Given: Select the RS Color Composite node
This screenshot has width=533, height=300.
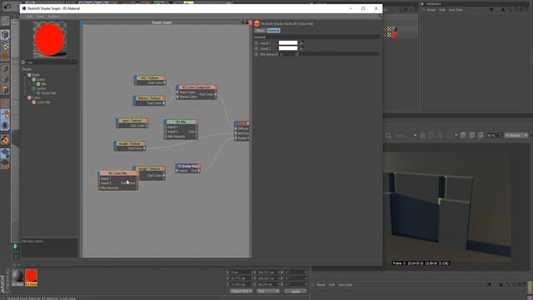Looking at the screenshot, I should 197,87.
